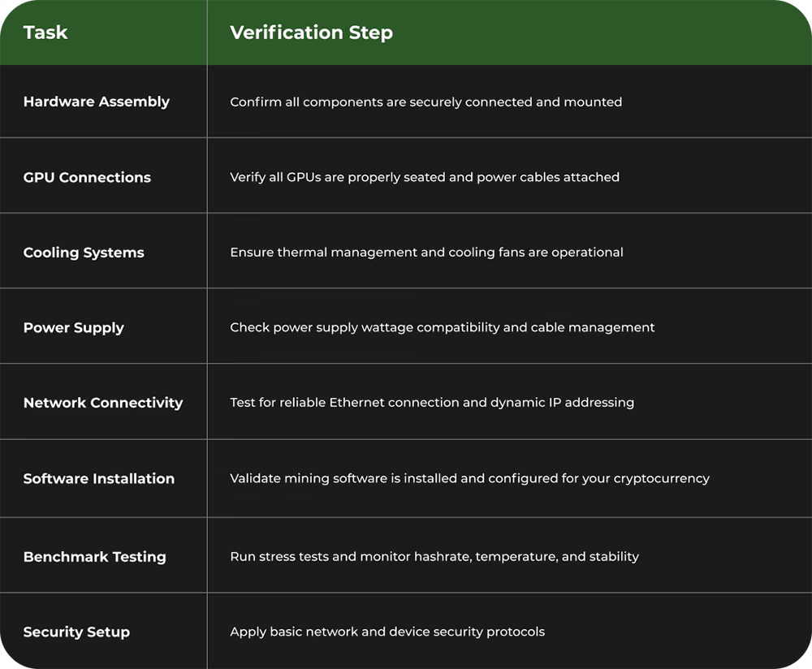Click "Run stress tests and monitor hashrate" text
This screenshot has width=812, height=669.
point(351,557)
